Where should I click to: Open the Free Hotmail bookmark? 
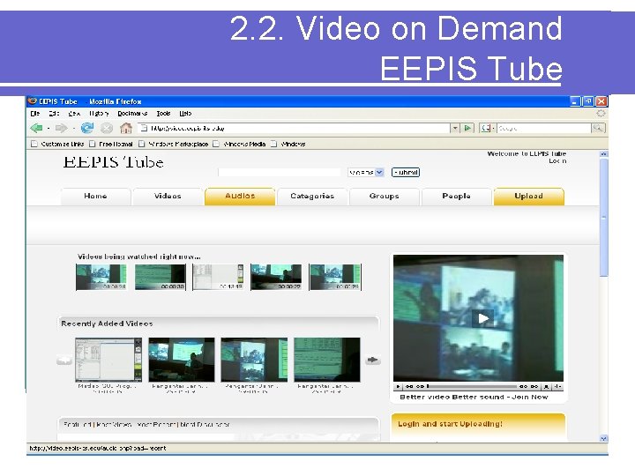tap(111, 144)
